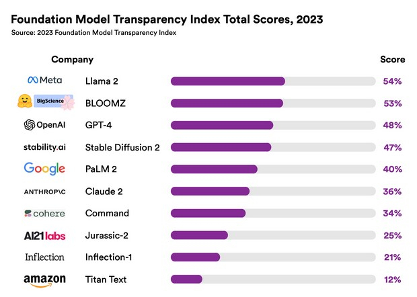Image resolution: width=417 pixels, height=297 pixels.
Task: Click the chart title heading
Action: click(x=167, y=19)
